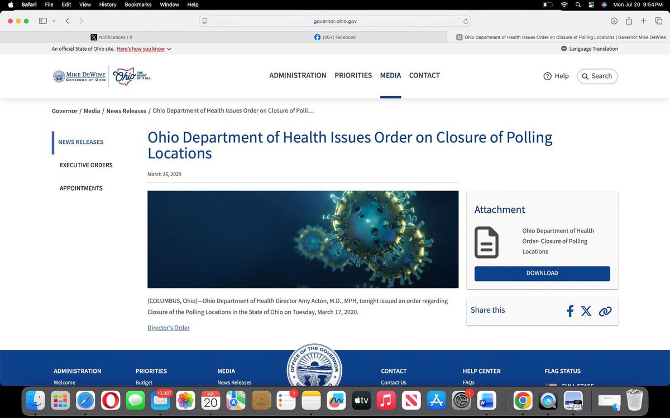Open the File menu

[x=49, y=4]
